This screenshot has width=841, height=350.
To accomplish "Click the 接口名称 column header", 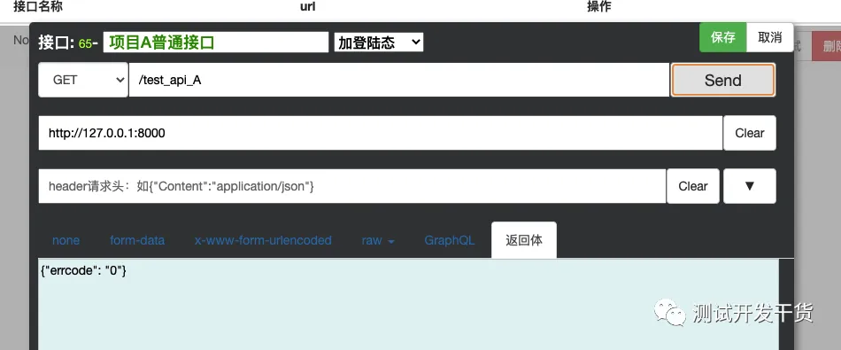I will [x=37, y=6].
